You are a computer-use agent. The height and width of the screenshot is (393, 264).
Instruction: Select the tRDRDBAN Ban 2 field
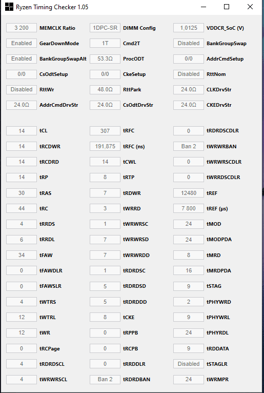coord(105,380)
